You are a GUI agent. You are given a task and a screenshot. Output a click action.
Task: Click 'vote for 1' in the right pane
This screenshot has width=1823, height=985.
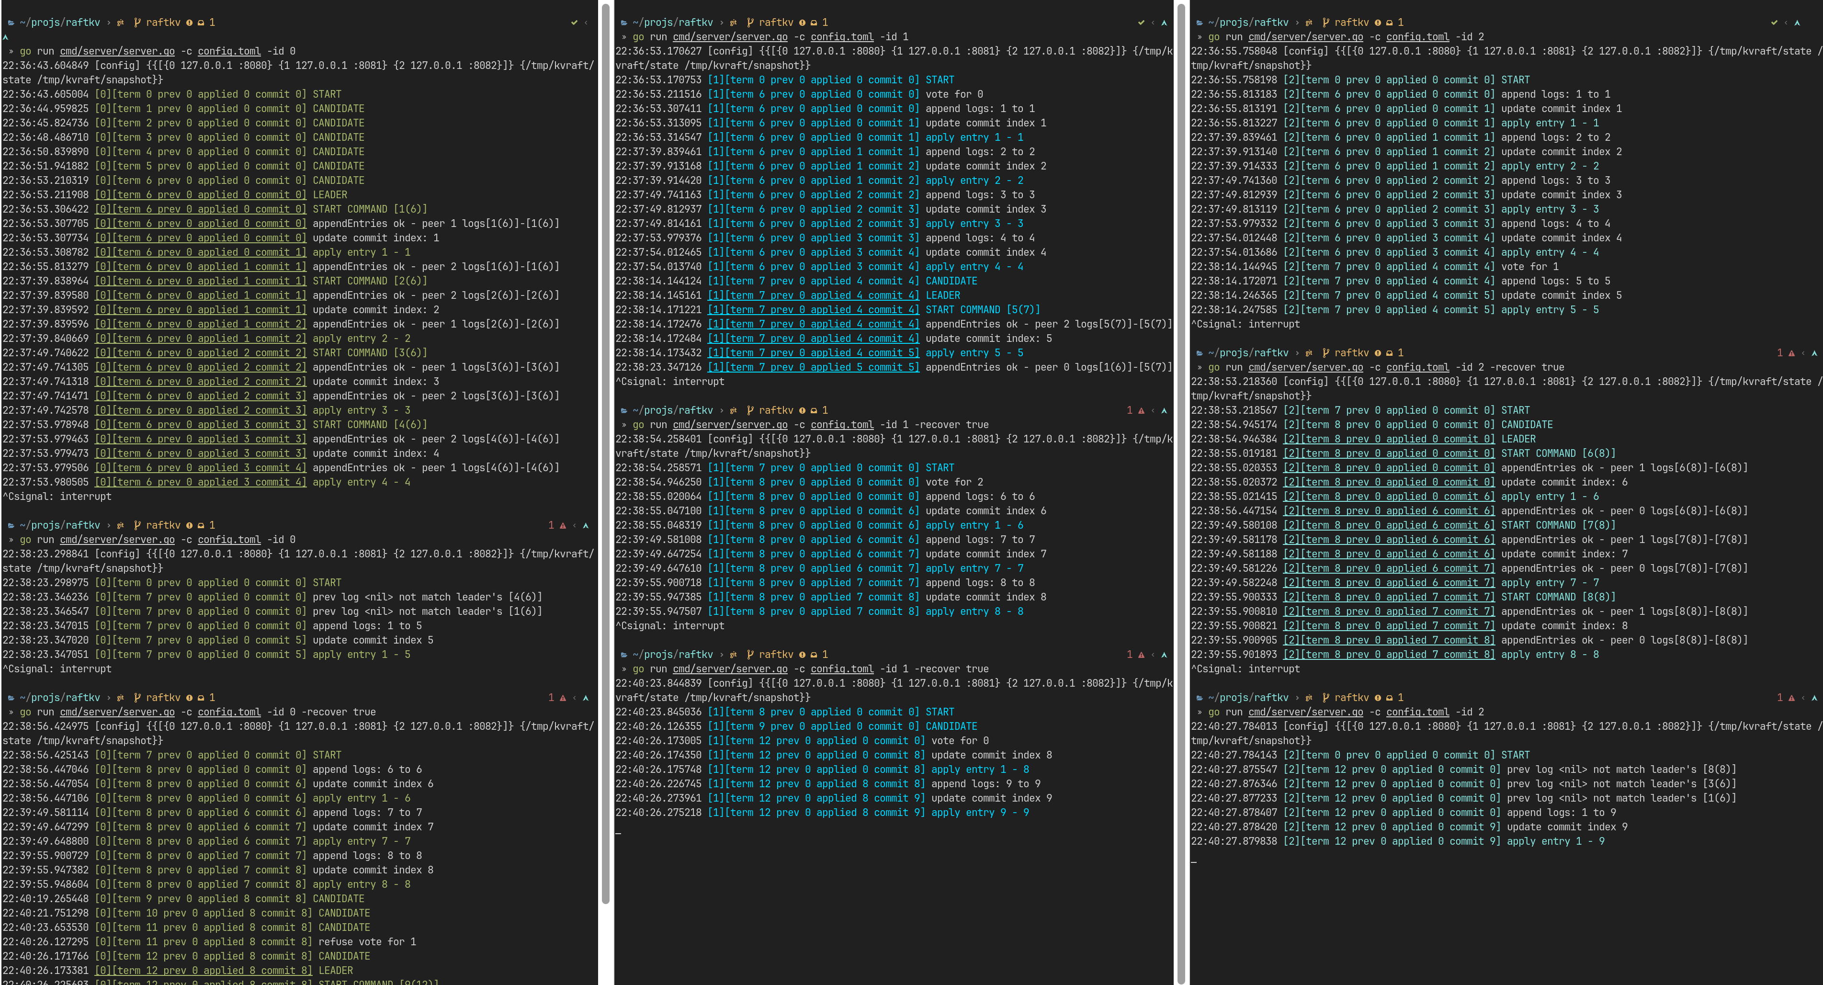click(x=1530, y=267)
